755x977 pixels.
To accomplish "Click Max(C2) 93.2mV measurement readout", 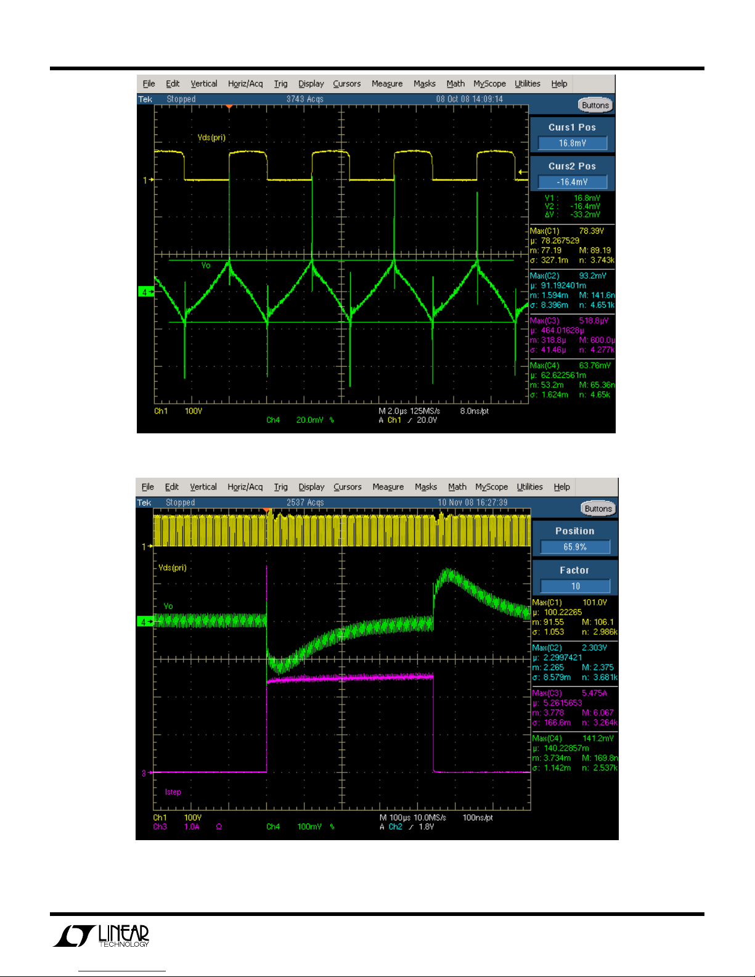I will pyautogui.click(x=568, y=276).
